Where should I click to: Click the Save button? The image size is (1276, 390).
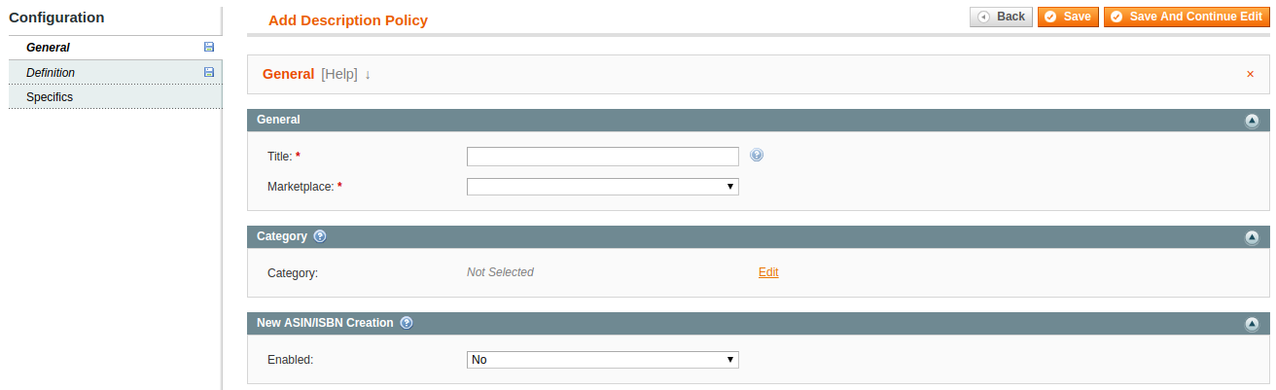(x=1068, y=17)
